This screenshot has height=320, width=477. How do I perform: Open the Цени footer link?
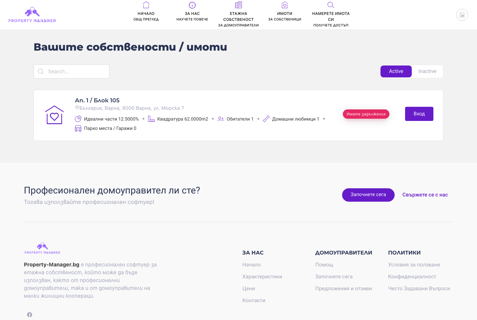249,289
